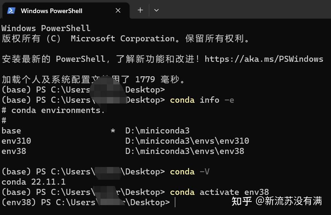Open a new terminal tab
Image resolution: width=331 pixels, height=215 pixels.
[x=140, y=10]
